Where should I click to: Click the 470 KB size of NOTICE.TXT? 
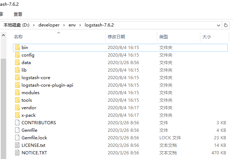point(219,153)
